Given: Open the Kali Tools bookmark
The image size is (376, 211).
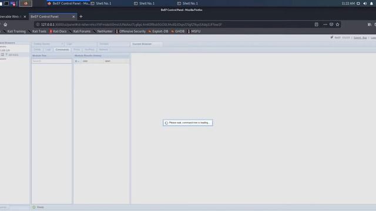Looking at the screenshot, I should point(38,31).
